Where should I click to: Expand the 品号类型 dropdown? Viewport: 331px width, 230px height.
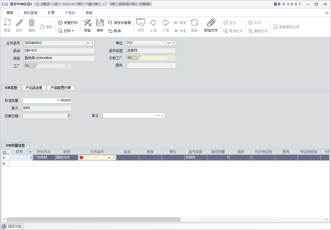pos(173,50)
